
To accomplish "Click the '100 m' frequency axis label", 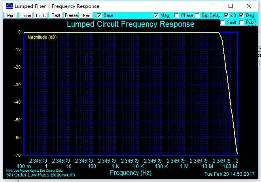I will (24, 166).
